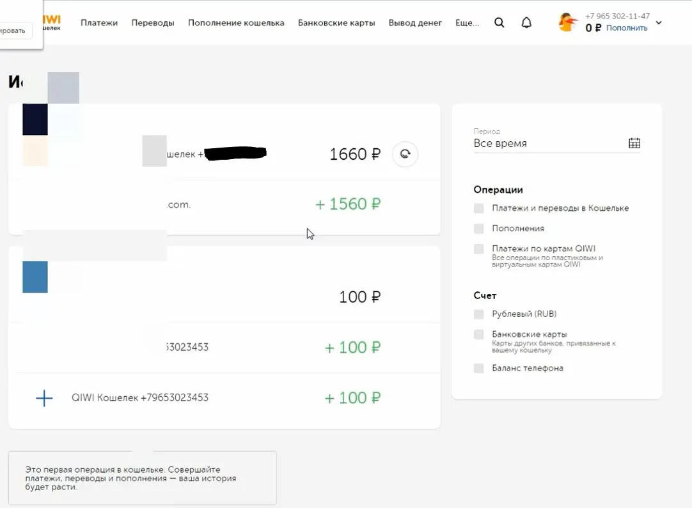Click the +7 965 302-11-47 account number

[617, 17]
